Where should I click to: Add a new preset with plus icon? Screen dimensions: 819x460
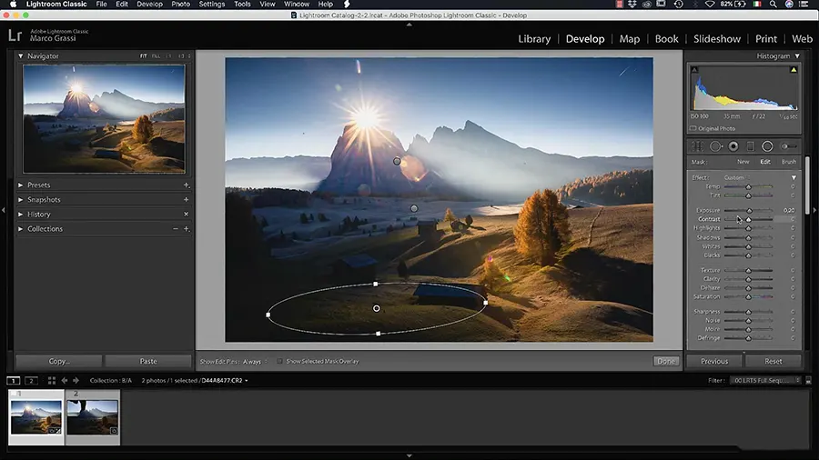(x=187, y=185)
